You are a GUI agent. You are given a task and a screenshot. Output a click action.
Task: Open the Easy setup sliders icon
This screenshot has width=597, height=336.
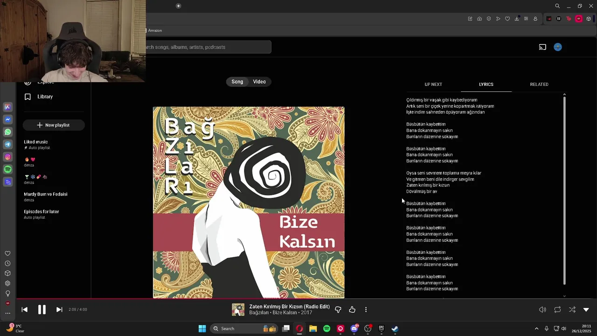pos(526,19)
